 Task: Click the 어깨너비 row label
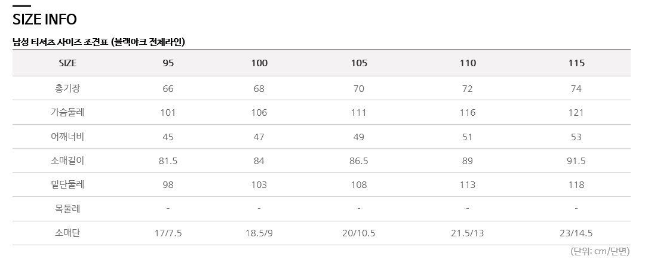(67, 137)
